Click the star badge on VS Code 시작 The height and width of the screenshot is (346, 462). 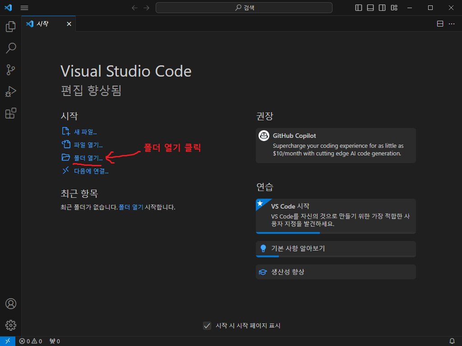[x=260, y=203]
